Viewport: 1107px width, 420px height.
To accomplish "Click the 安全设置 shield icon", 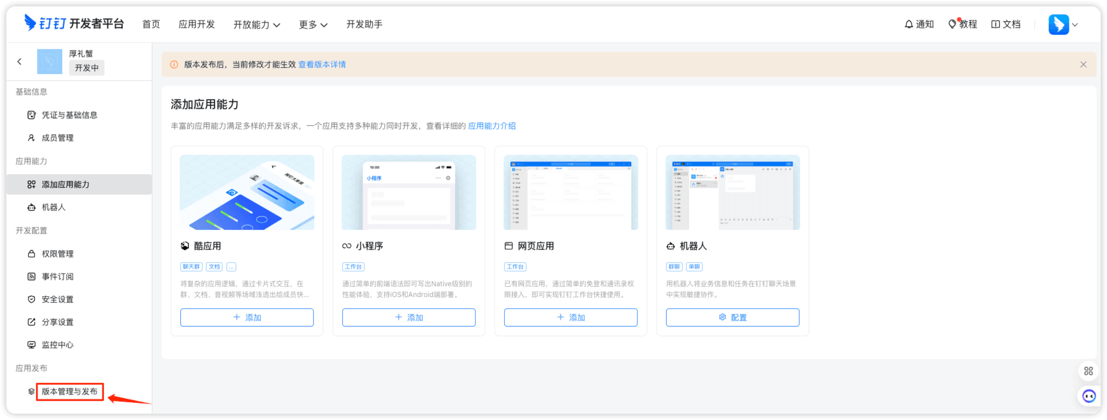I will (31, 299).
